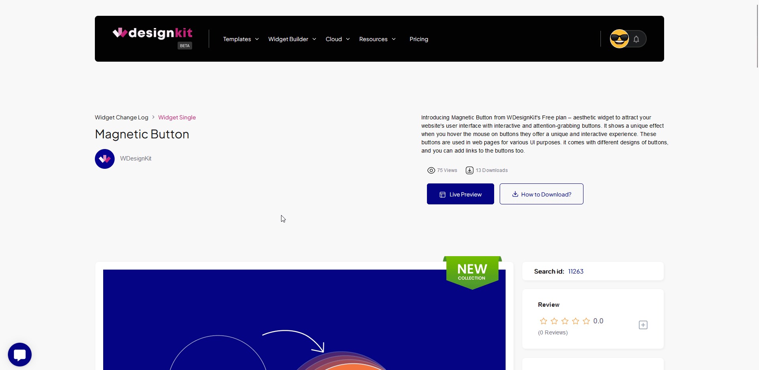The height and width of the screenshot is (370, 759).
Task: Click the fifth review star
Action: point(586,321)
